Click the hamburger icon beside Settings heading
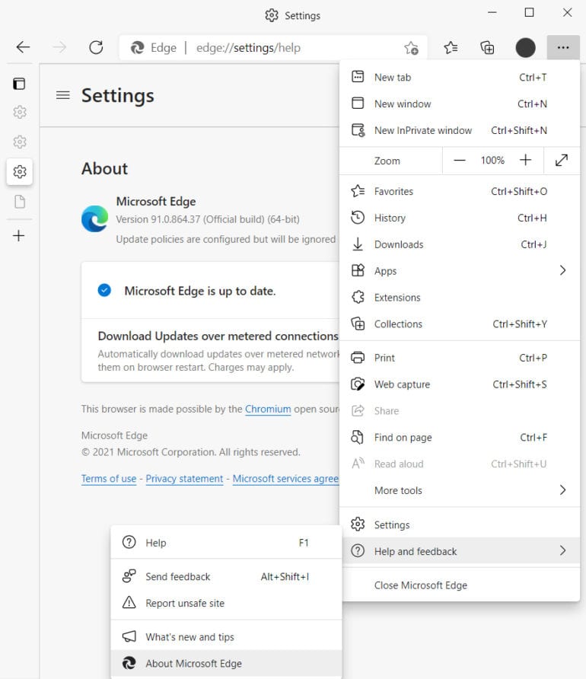 click(x=62, y=96)
